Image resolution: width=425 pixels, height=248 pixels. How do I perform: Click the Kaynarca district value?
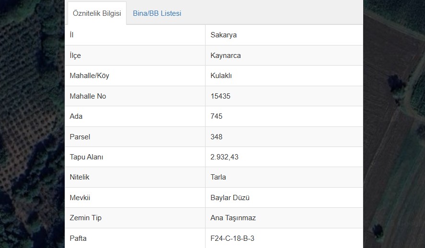coord(226,56)
